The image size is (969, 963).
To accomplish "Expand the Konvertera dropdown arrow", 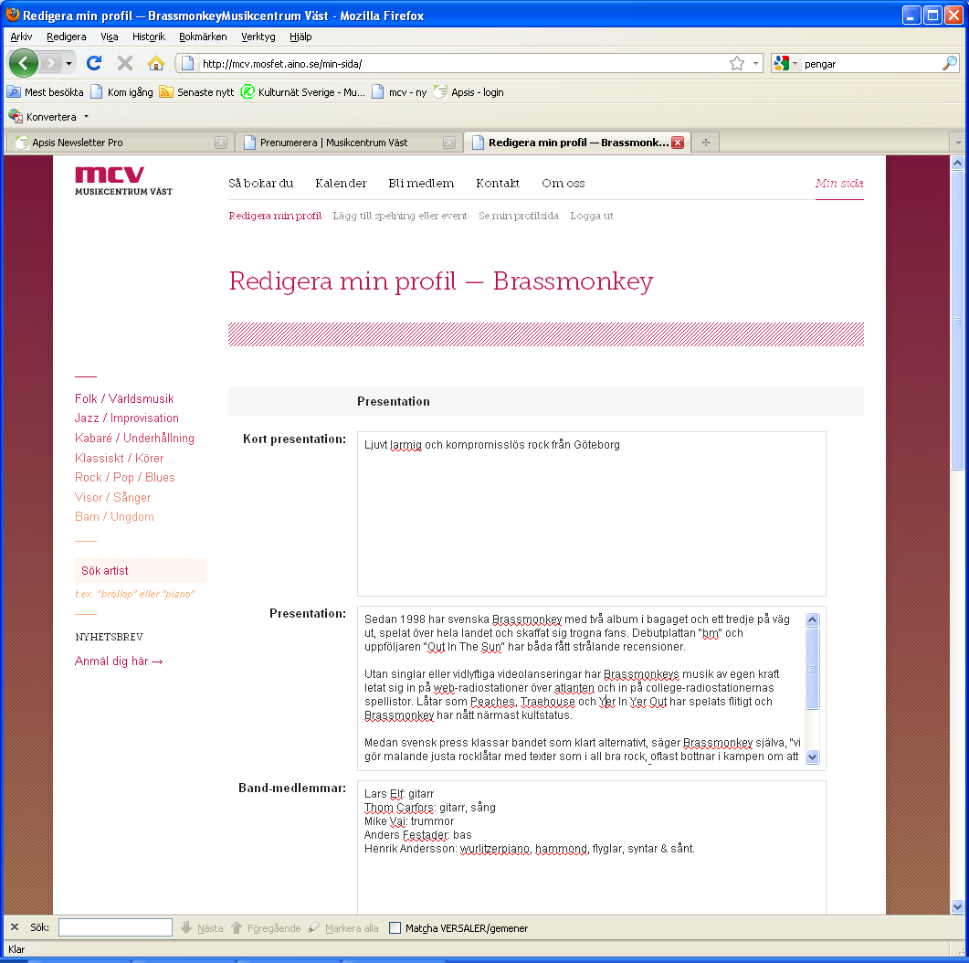I will pos(86,116).
